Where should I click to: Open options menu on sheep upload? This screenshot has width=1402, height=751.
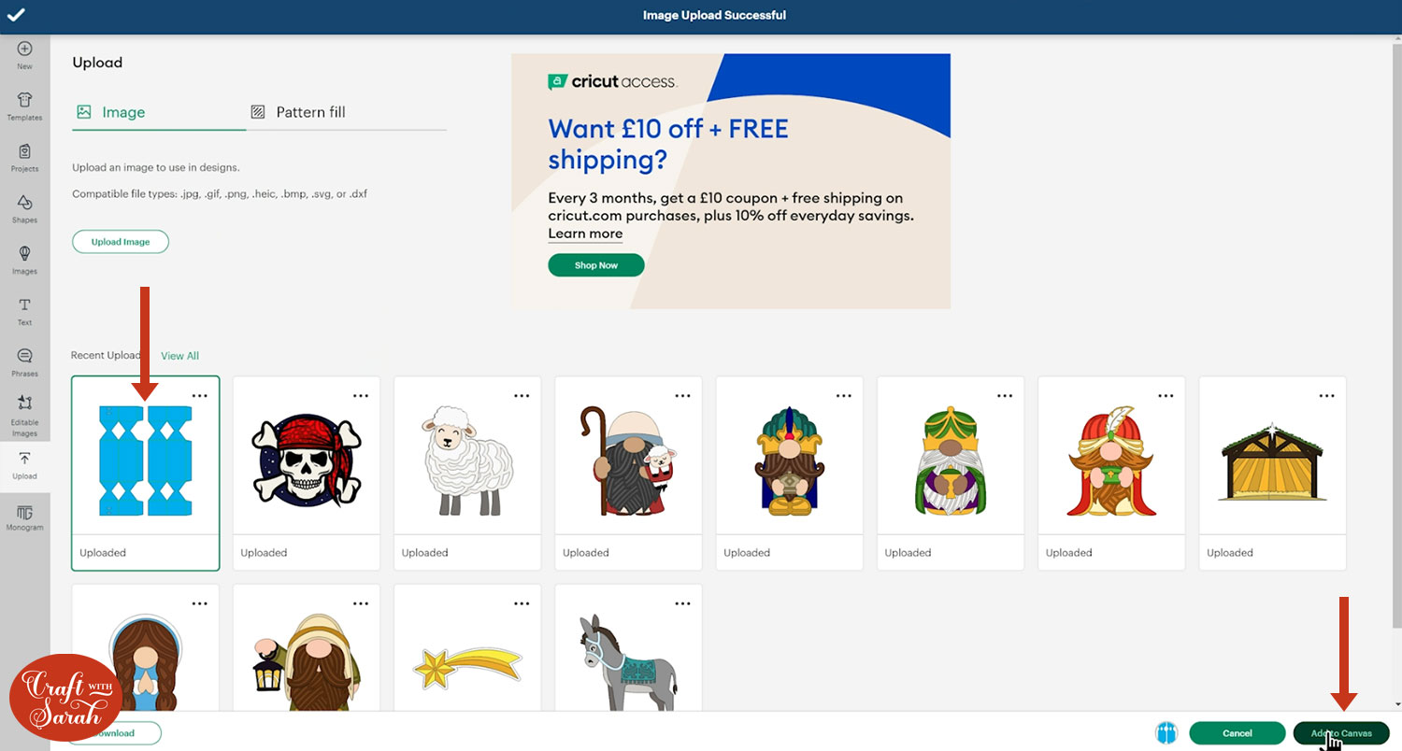click(x=522, y=396)
